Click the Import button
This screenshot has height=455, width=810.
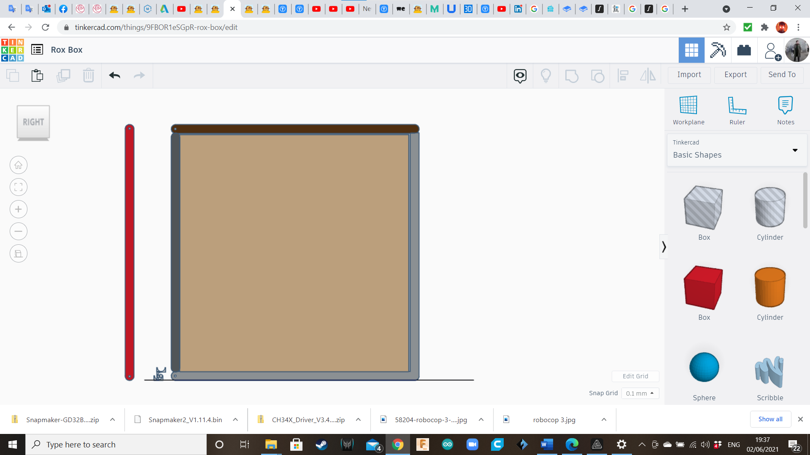689,75
